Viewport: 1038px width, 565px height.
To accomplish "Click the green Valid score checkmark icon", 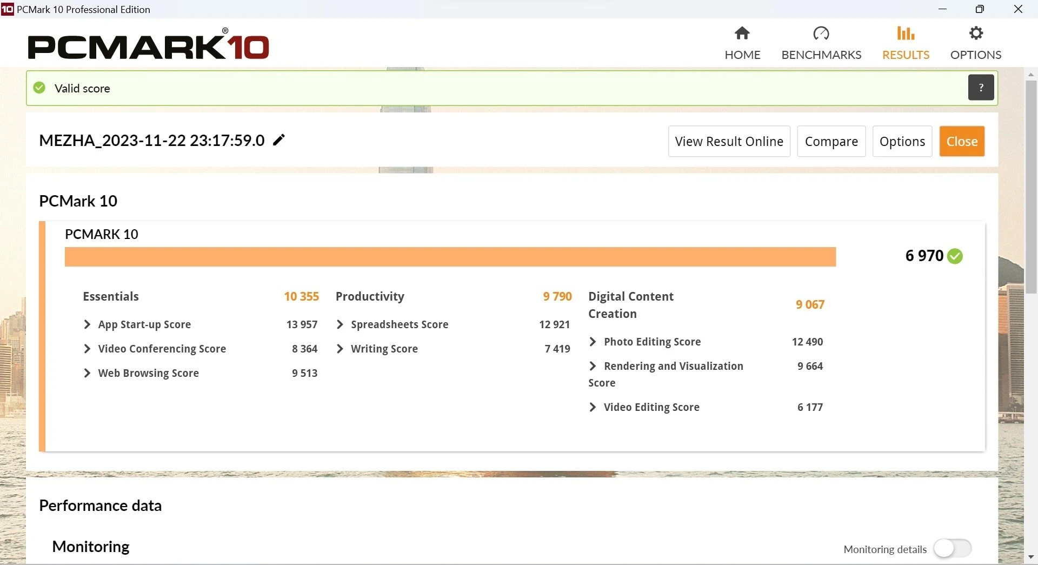I will (x=39, y=88).
